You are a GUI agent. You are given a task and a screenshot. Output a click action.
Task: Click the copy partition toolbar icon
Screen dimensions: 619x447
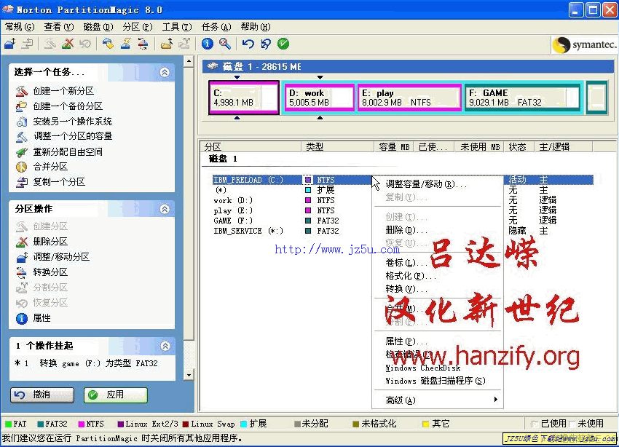(x=28, y=44)
